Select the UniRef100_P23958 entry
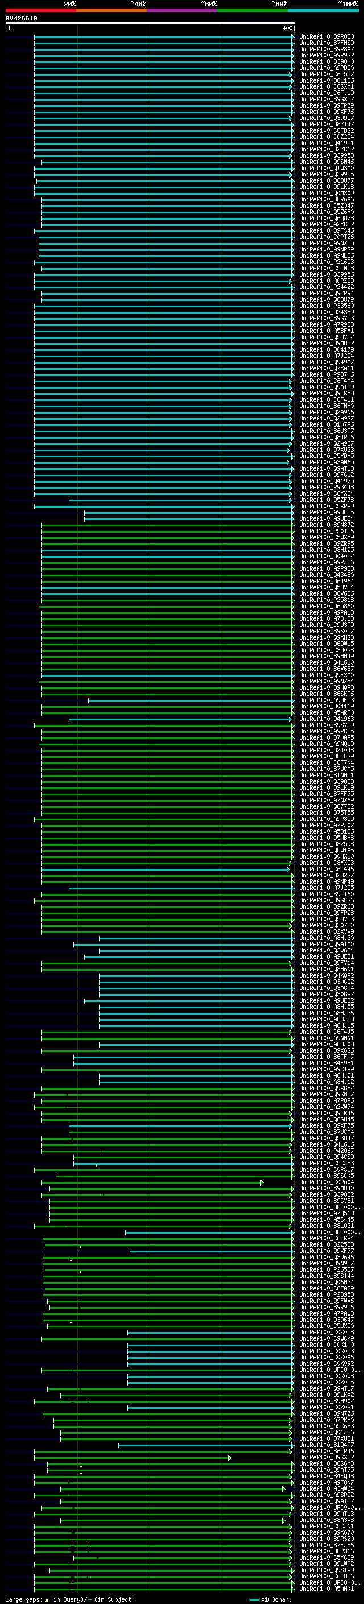 (x=326, y=1294)
